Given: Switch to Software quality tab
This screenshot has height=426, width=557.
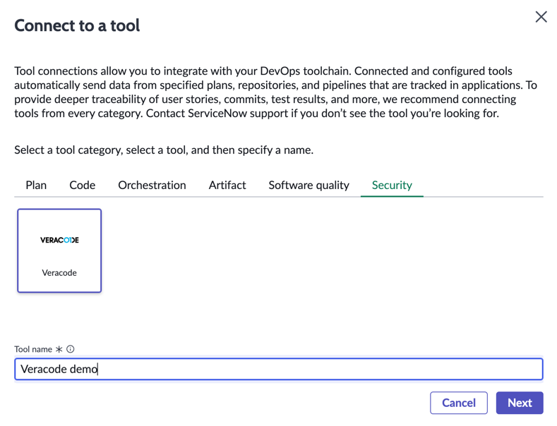Looking at the screenshot, I should click(x=309, y=185).
